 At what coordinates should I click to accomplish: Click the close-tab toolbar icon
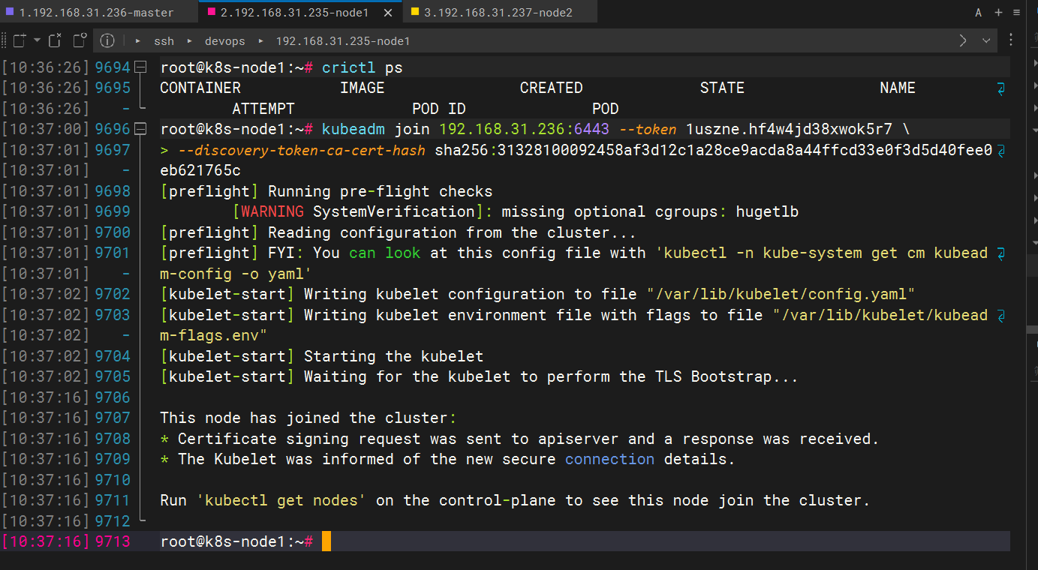(x=55, y=40)
